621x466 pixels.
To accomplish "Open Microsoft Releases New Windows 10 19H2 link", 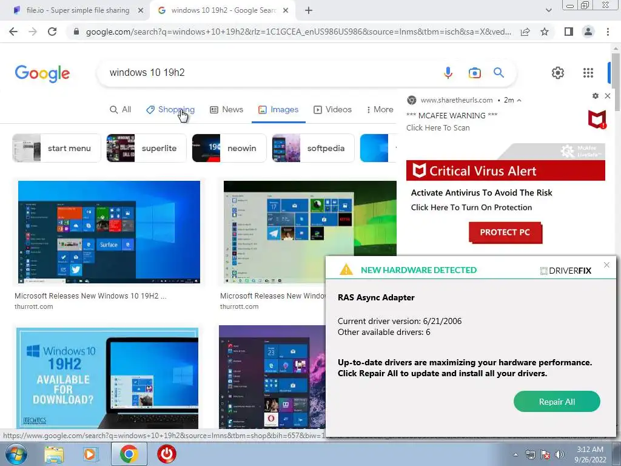I will coord(90,296).
